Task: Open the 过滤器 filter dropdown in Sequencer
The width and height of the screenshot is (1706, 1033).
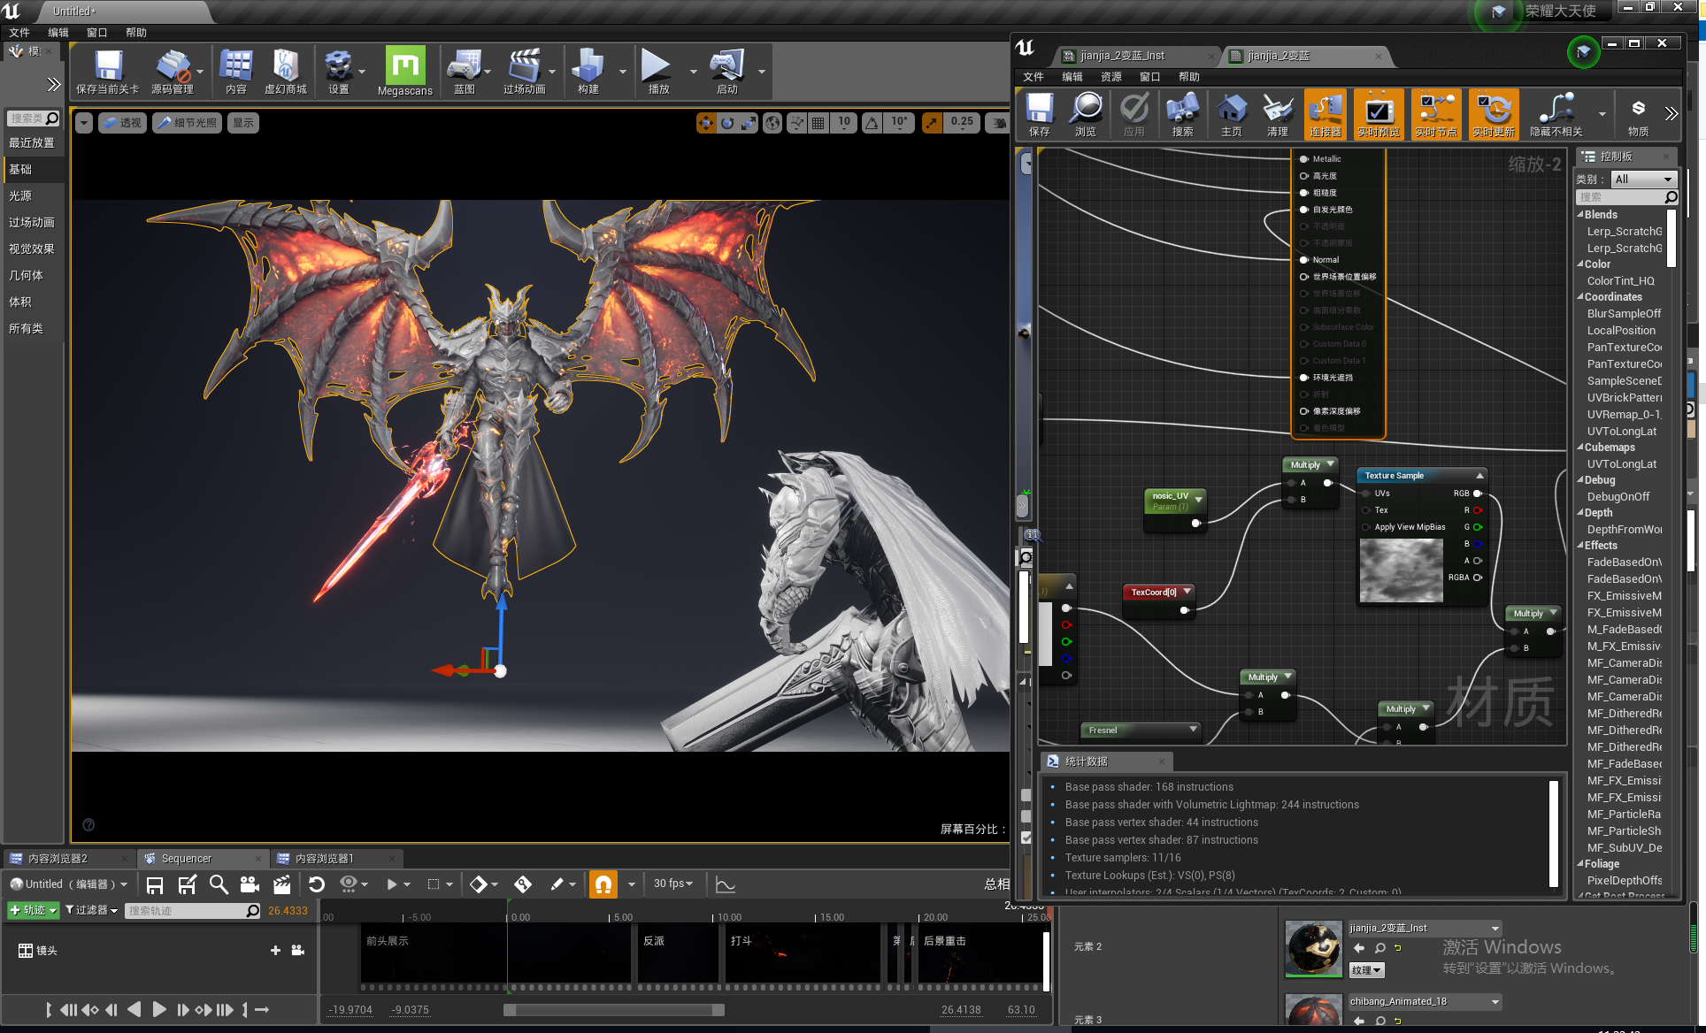Action: 92,910
